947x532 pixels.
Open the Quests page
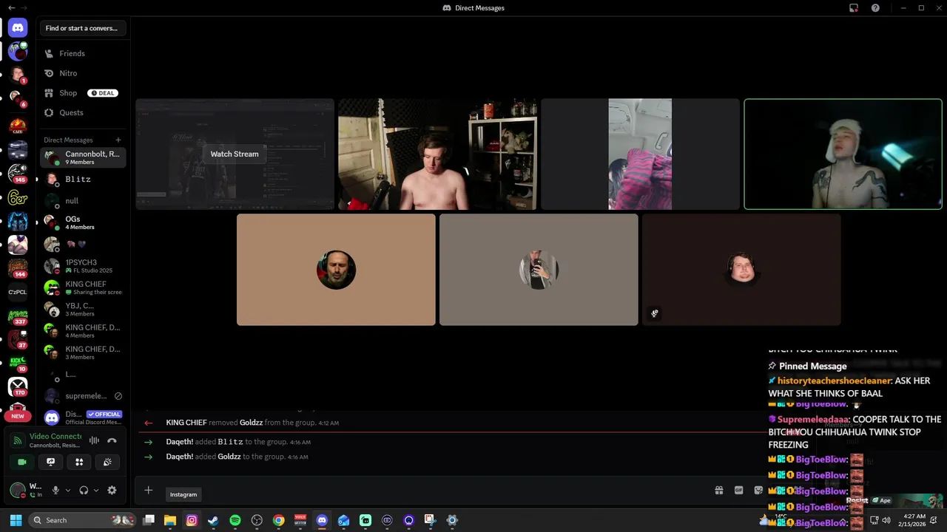83,112
